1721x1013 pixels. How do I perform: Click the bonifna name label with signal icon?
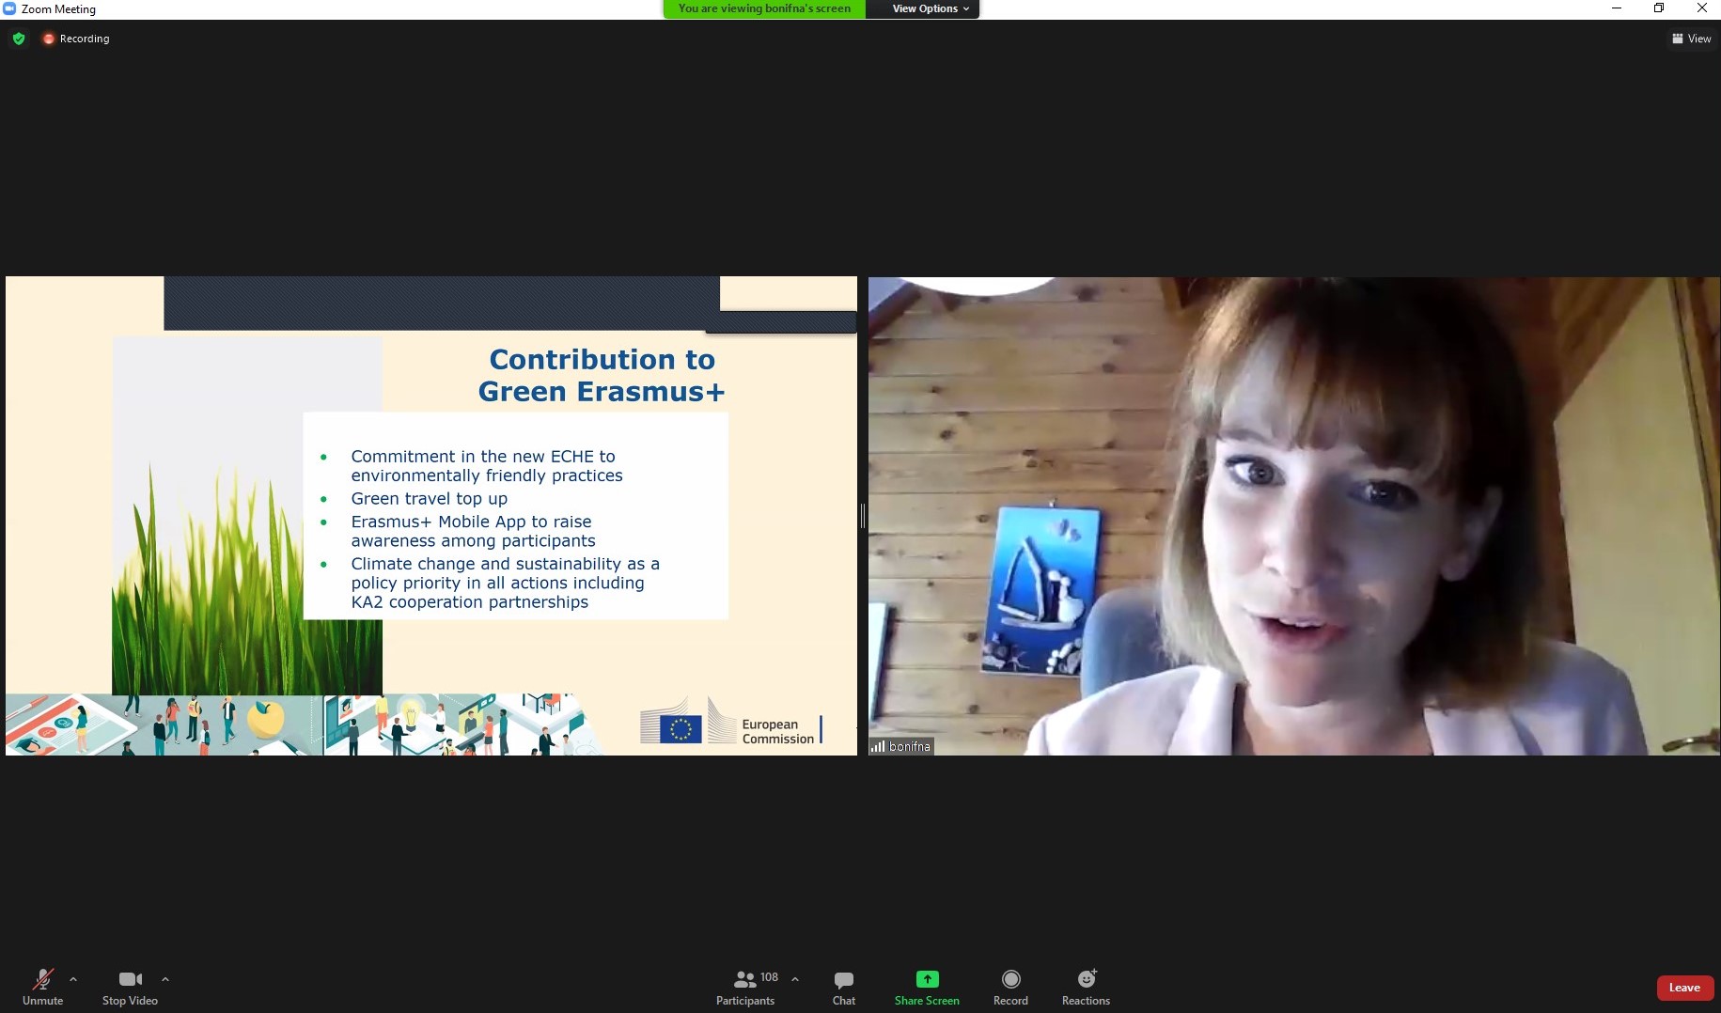(x=900, y=746)
